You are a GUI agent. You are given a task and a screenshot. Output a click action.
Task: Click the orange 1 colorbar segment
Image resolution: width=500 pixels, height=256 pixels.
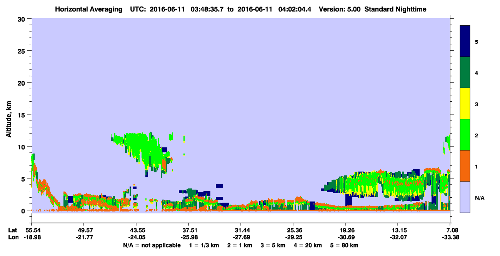(465, 166)
